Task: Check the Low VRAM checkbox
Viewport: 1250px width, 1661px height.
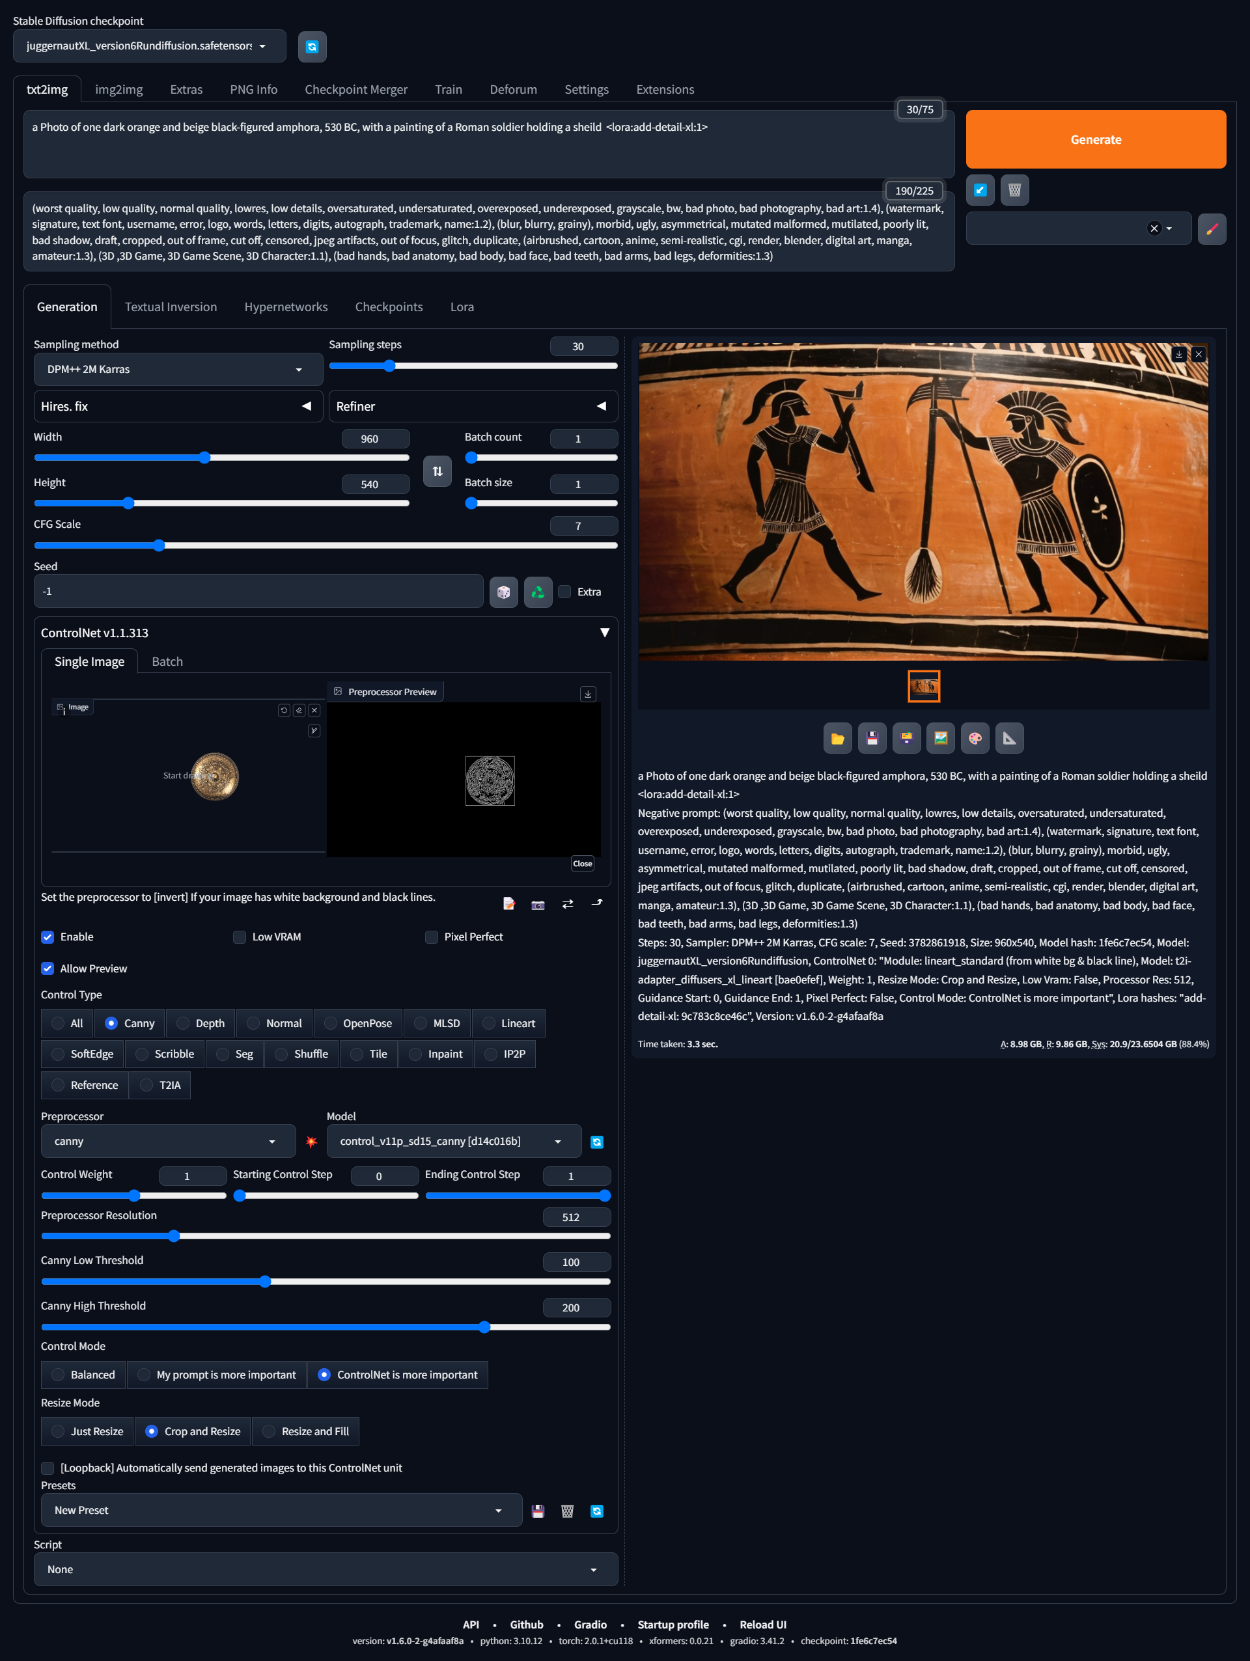Action: pos(240,937)
